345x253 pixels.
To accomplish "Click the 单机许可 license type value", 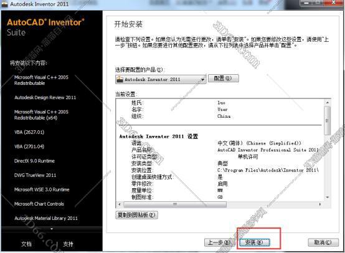I will tap(248, 157).
